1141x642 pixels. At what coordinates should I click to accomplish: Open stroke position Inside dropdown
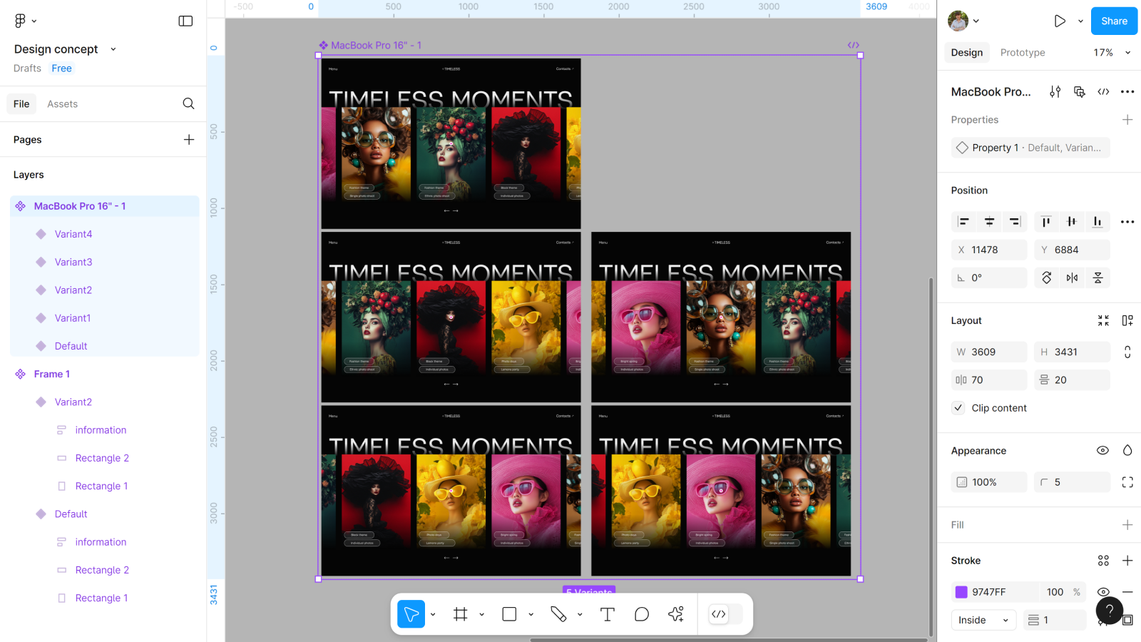tap(983, 620)
